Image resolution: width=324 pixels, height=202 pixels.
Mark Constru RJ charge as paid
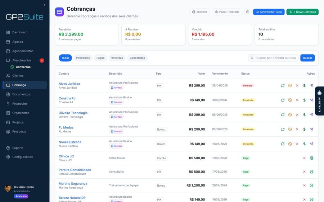tap(304, 100)
